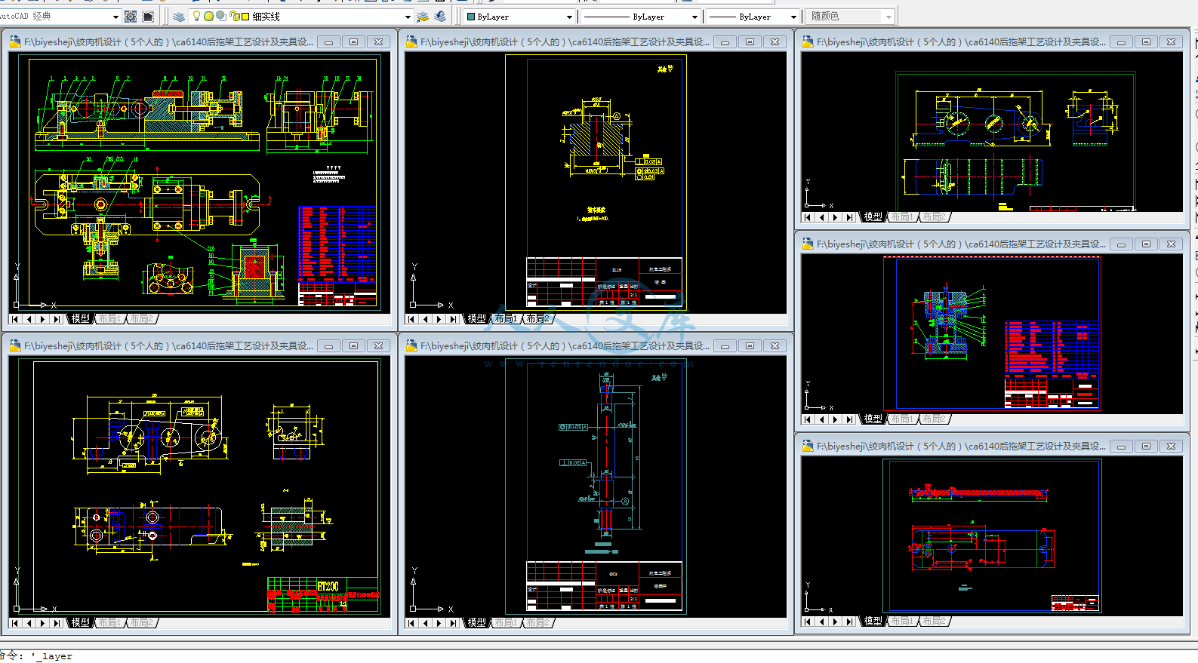Screen dimensions: 1198x663
Task: Select 模型 tab in bottom-right drawing
Action: (873, 622)
